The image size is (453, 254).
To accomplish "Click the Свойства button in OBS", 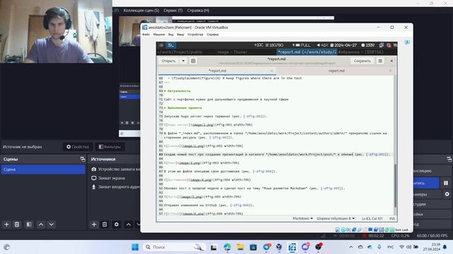I will pos(78,147).
